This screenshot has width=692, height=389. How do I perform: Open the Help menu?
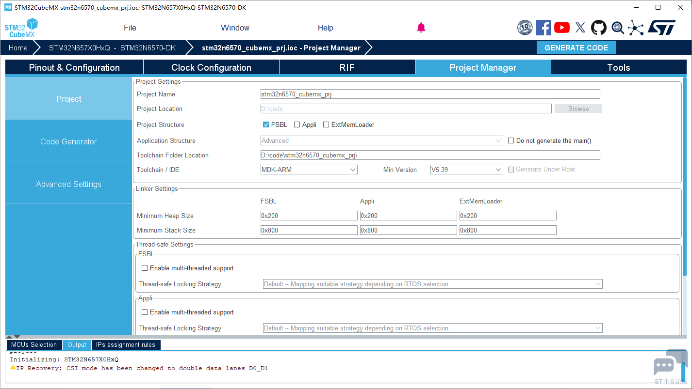[326, 28]
